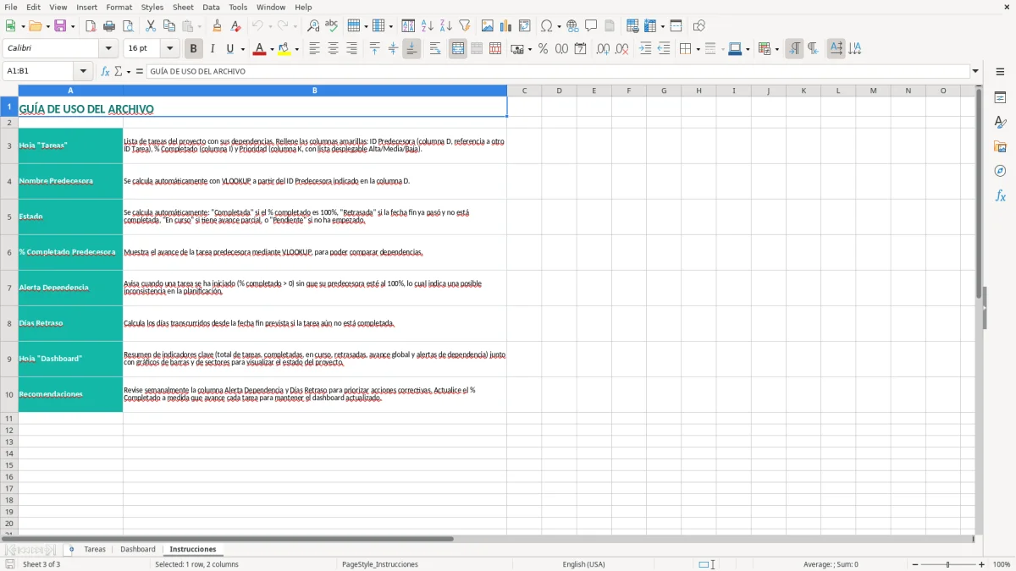Click the Print icon
This screenshot has height=571, width=1016.
(x=109, y=26)
